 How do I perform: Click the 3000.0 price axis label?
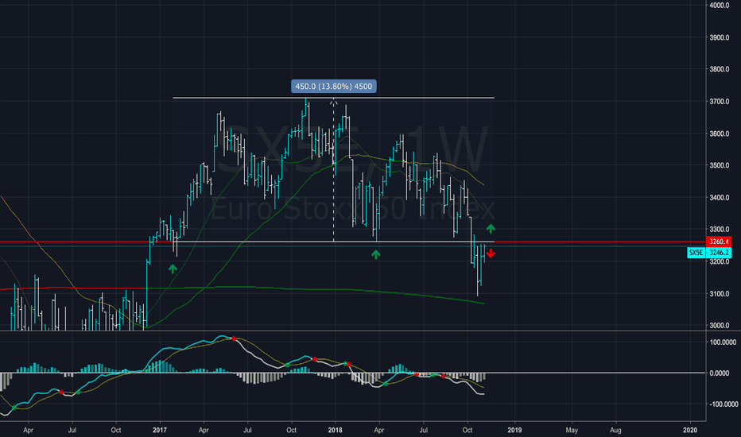720,325
